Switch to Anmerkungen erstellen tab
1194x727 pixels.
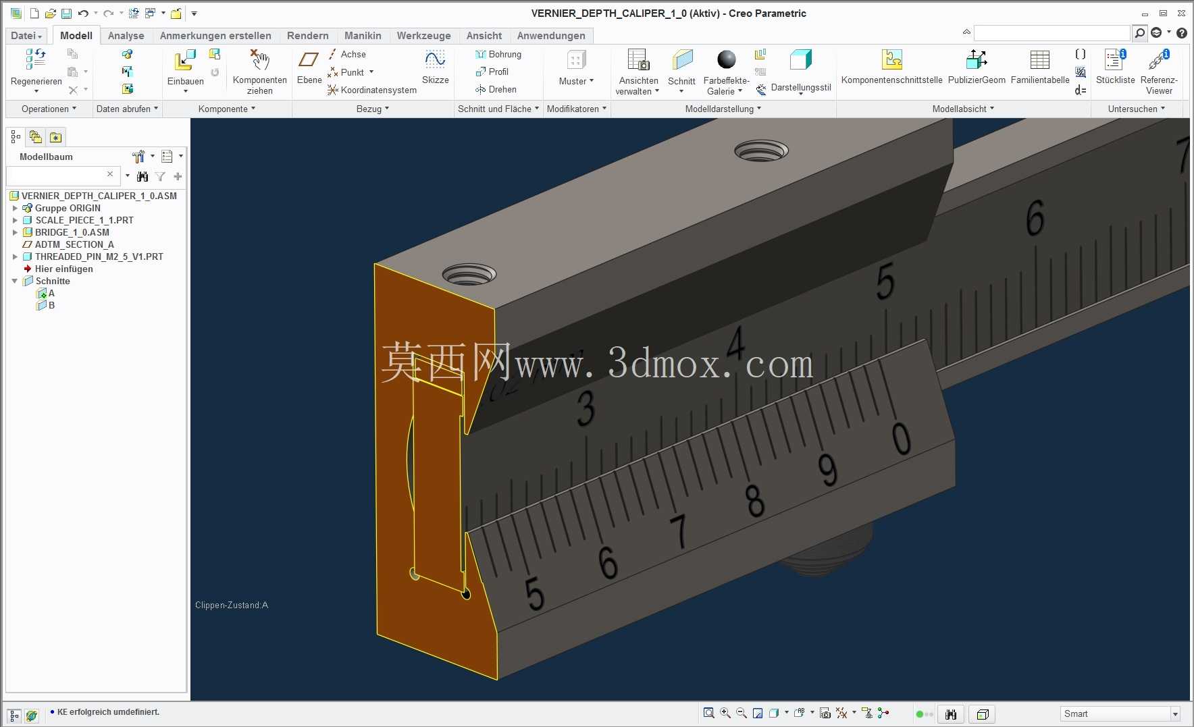point(215,36)
